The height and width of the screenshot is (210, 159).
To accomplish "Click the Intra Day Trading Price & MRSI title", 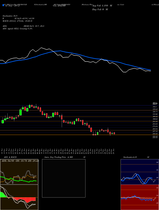I will point(65,157).
